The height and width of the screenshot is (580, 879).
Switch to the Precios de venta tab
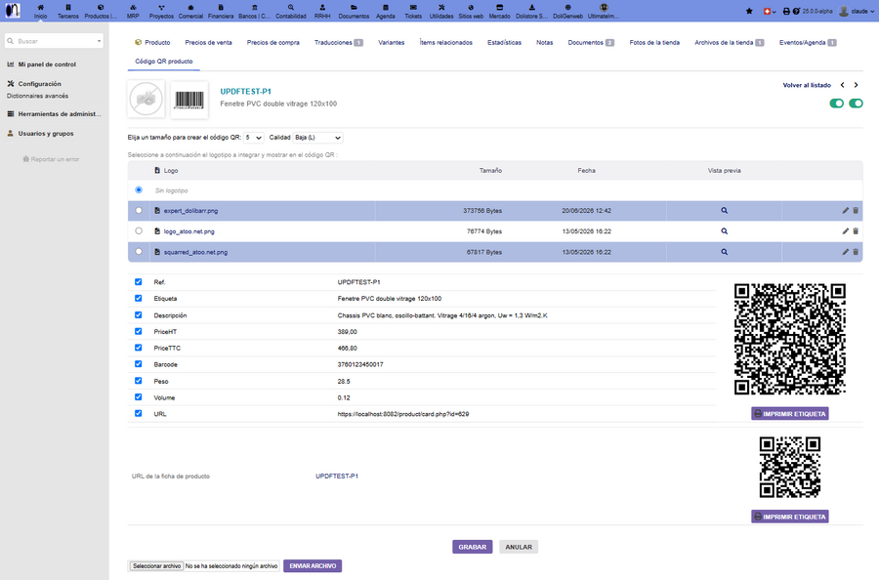click(x=208, y=43)
